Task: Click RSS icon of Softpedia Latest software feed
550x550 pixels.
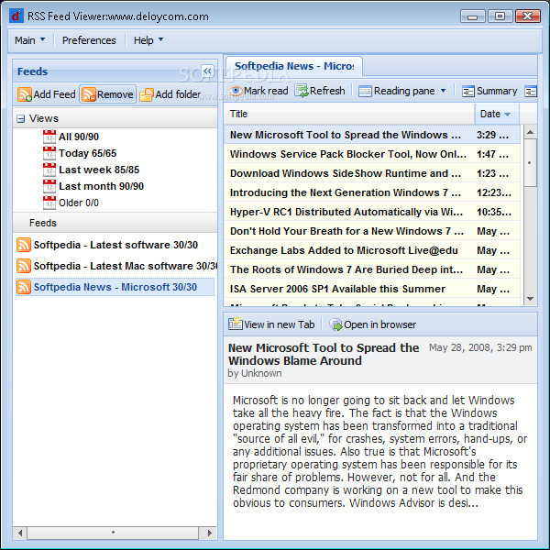Action: 24,245
